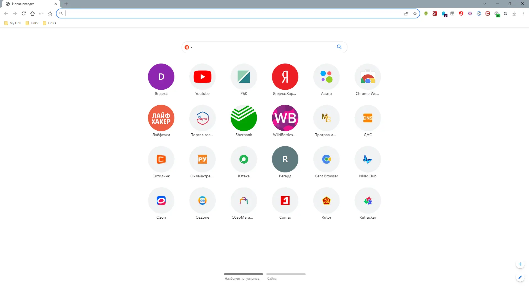This screenshot has width=529, height=286.
Task: Open the Cent Browser speed dial
Action: point(326,162)
